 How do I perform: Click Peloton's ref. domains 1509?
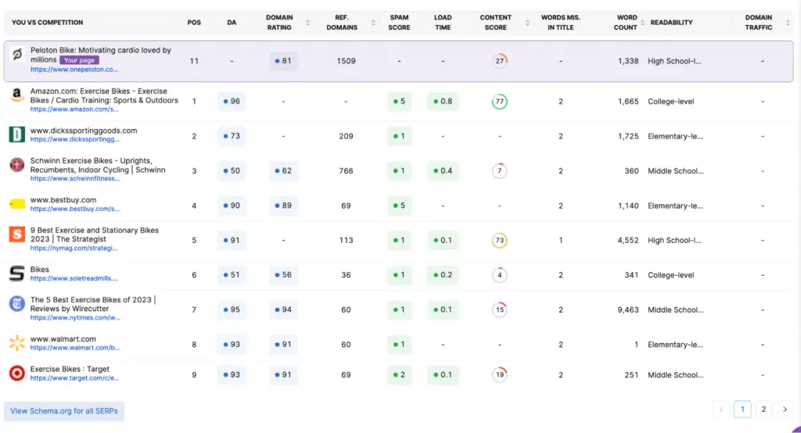(x=346, y=61)
